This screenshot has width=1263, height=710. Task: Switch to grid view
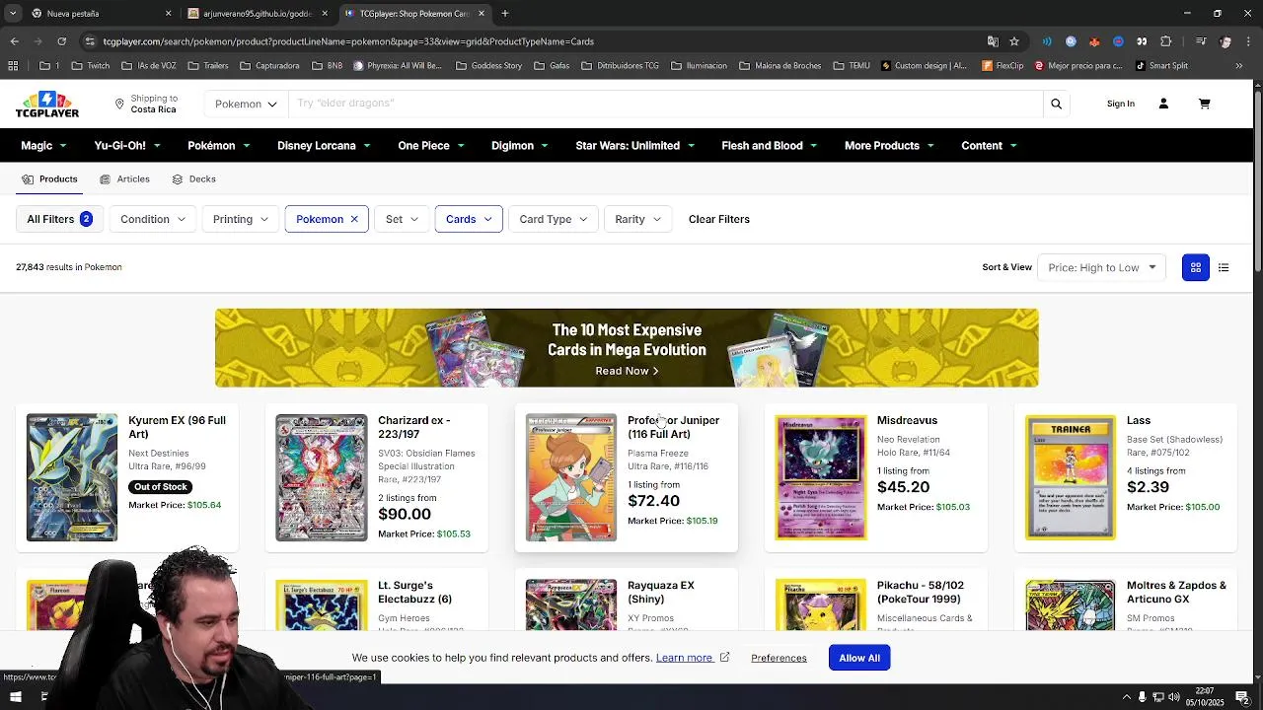pyautogui.click(x=1195, y=267)
